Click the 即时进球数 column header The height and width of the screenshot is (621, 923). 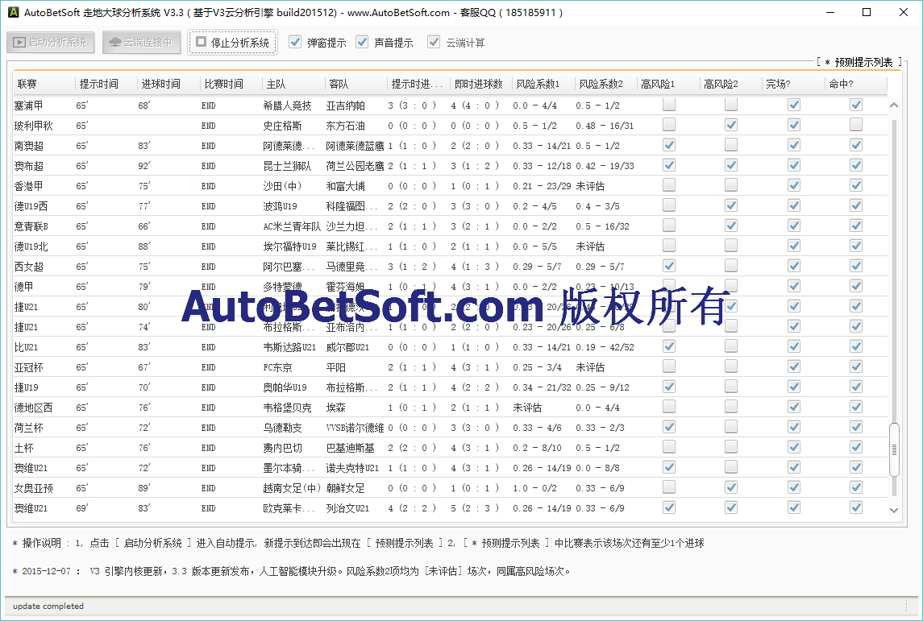(x=480, y=84)
